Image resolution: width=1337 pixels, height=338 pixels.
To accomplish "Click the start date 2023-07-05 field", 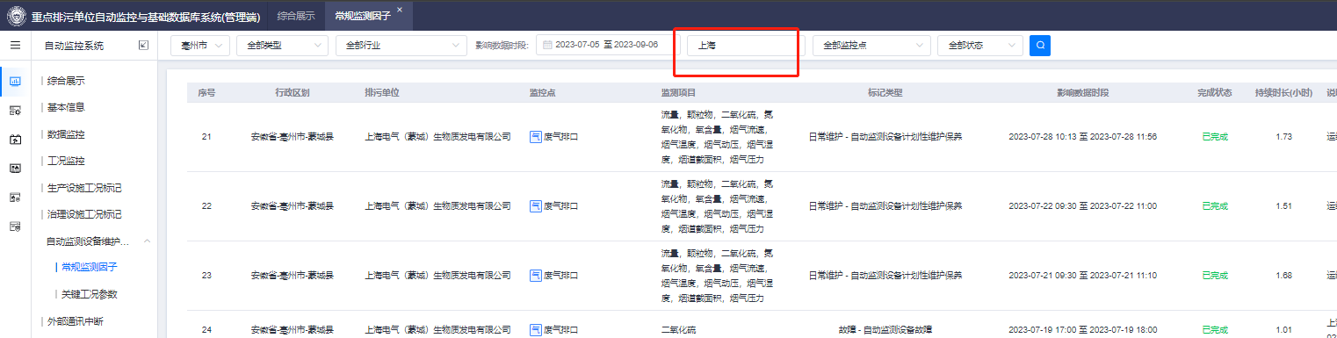I will point(577,45).
